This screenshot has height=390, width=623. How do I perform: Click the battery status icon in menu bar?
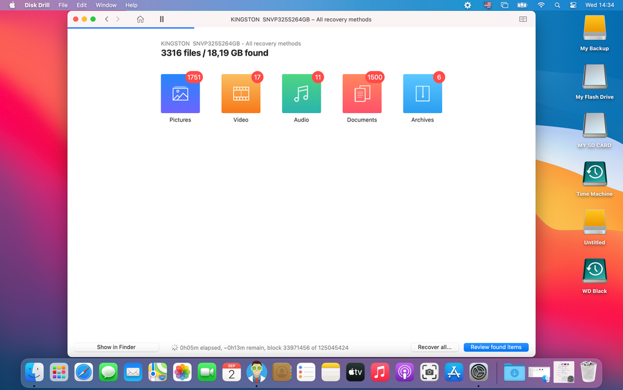[x=522, y=5]
